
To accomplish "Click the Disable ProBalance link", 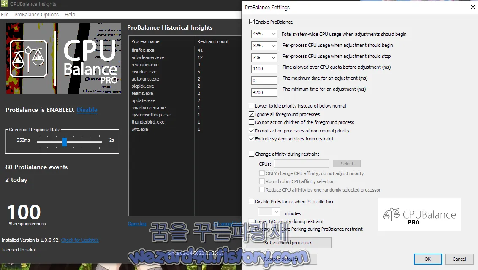I will pyautogui.click(x=87, y=110).
